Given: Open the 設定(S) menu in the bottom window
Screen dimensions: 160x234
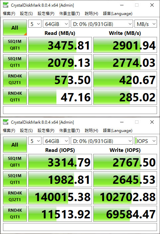Looking at the screenshot, I should click(26, 131).
